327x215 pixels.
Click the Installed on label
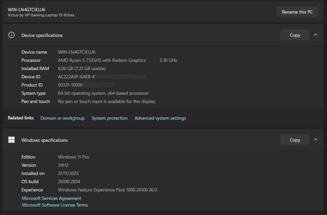point(33,173)
